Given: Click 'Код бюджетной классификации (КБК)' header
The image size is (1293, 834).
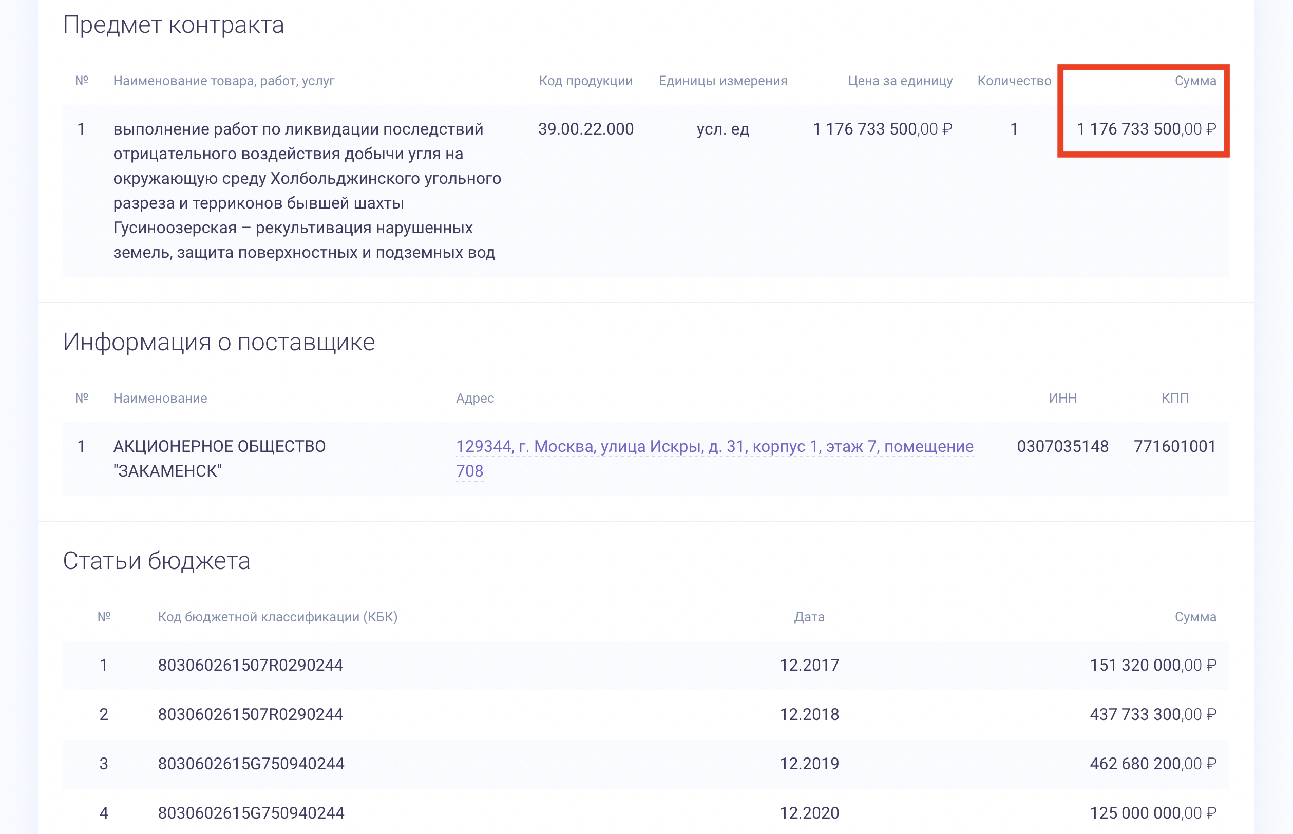Looking at the screenshot, I should (278, 617).
